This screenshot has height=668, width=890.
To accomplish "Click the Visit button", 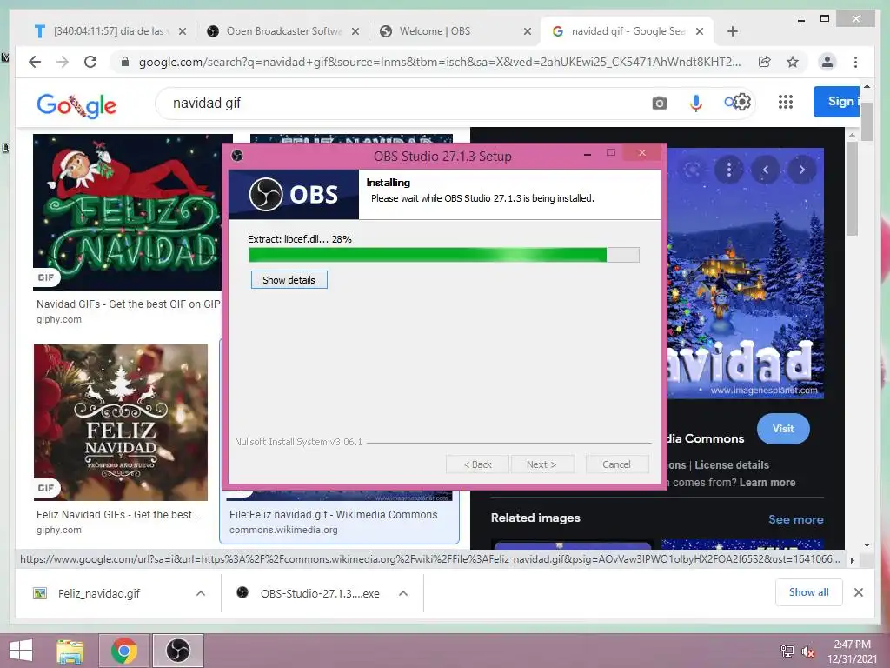I will 783,429.
